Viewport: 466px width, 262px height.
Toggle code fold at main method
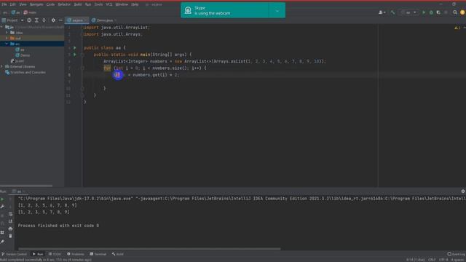pyautogui.click(x=82, y=55)
